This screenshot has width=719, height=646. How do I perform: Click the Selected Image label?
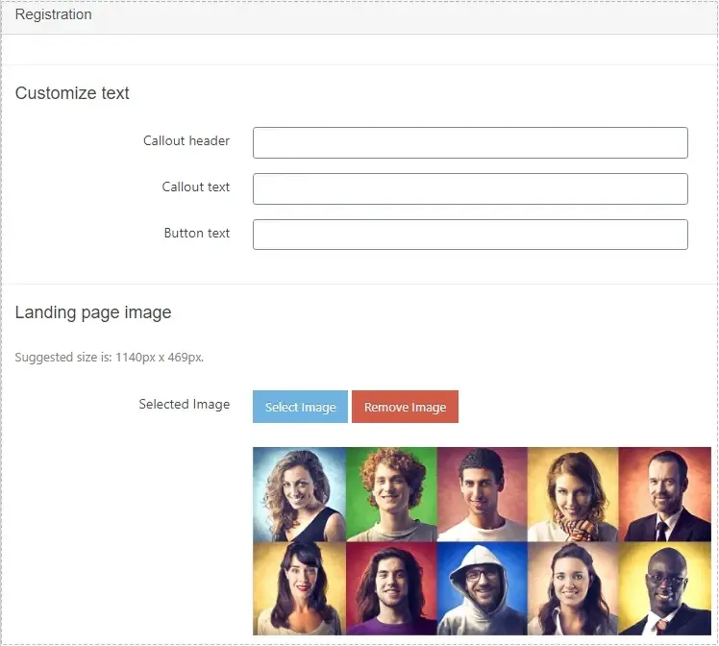click(x=185, y=405)
